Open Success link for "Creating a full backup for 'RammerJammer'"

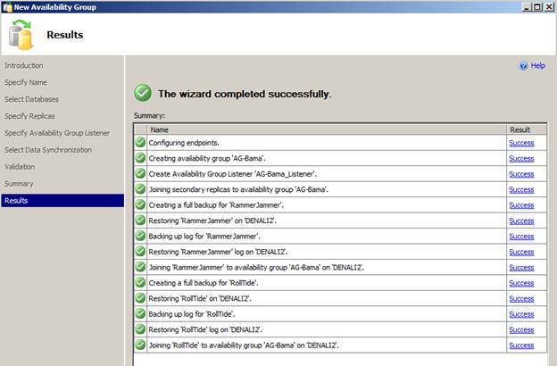521,205
